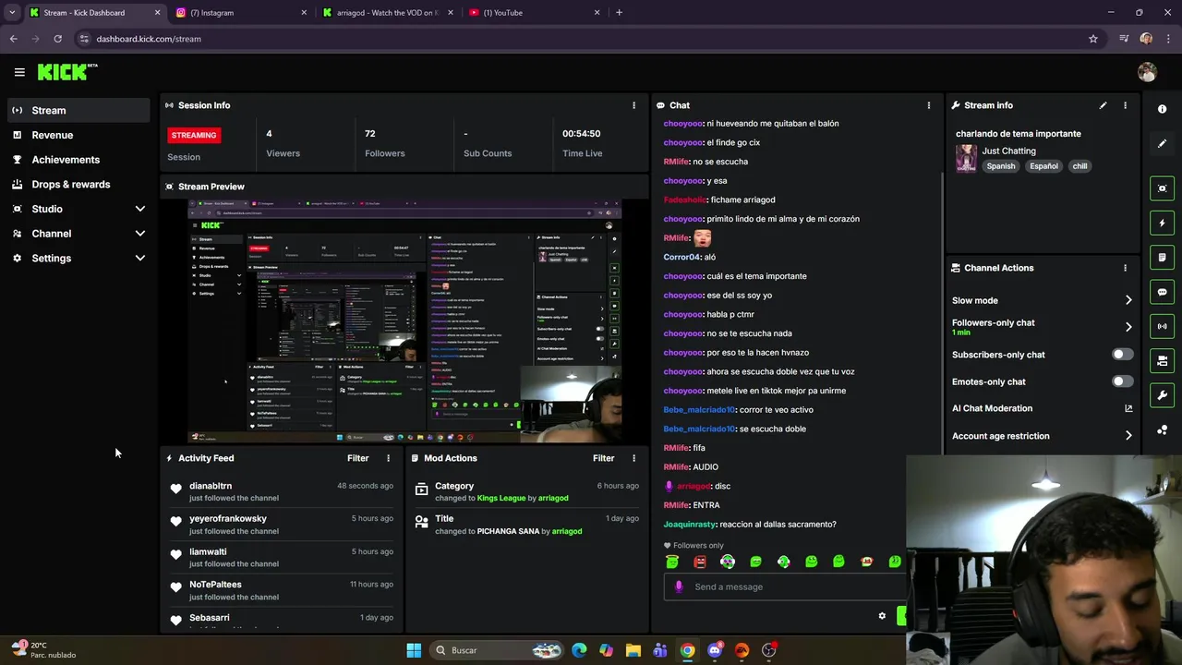Open the Kings League category link
Screen dimensions: 1182x665
pyautogui.click(x=501, y=498)
